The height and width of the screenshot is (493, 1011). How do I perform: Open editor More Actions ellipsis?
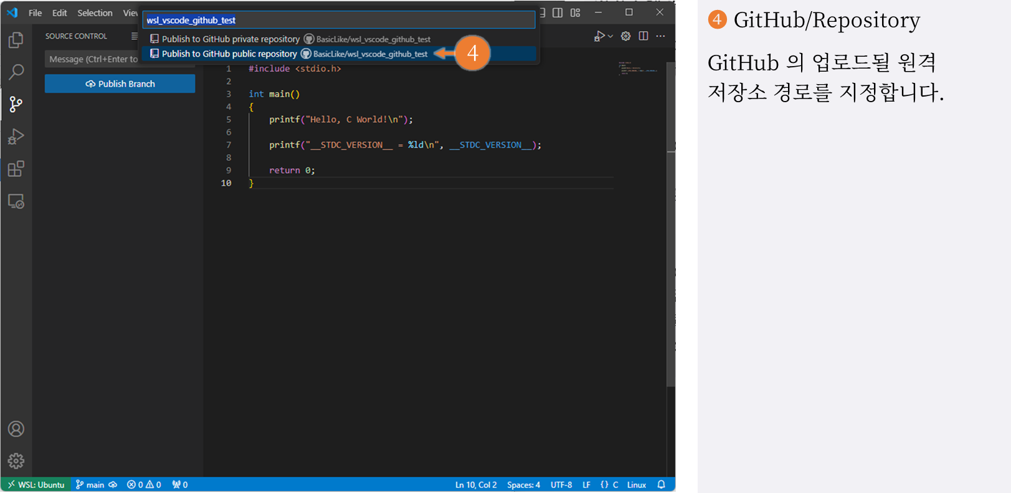tap(661, 36)
